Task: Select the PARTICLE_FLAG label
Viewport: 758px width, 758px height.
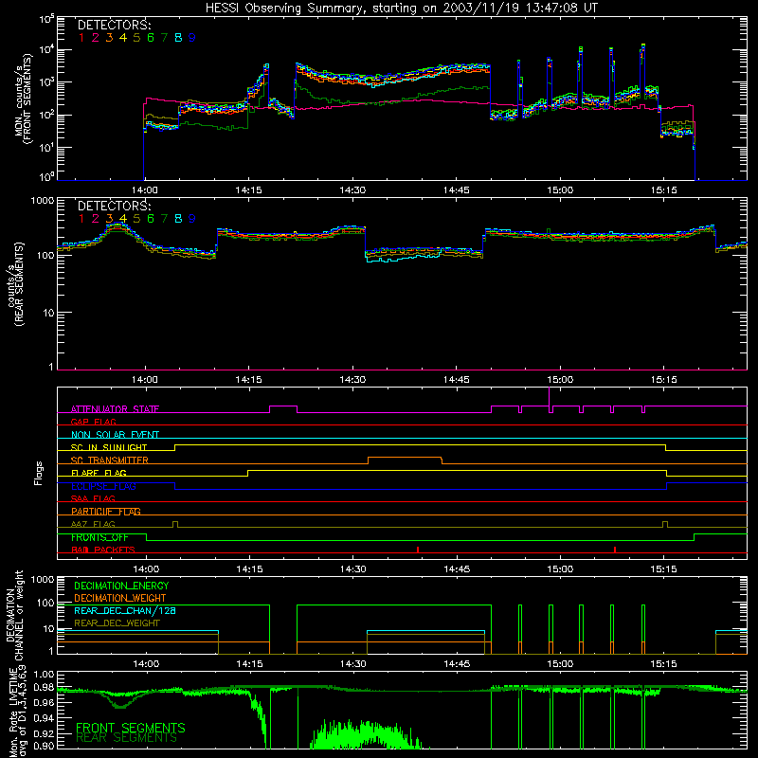Action: (106, 512)
